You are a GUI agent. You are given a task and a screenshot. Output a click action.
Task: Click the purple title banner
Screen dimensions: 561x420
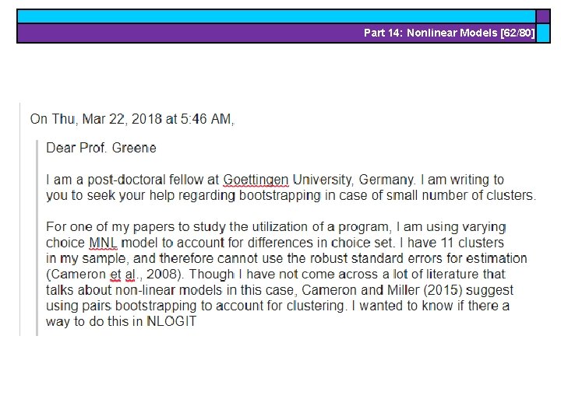tap(276, 33)
